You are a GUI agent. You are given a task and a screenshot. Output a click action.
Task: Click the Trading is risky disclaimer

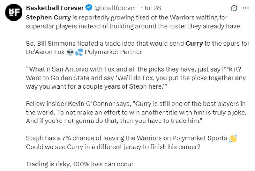click(80, 164)
